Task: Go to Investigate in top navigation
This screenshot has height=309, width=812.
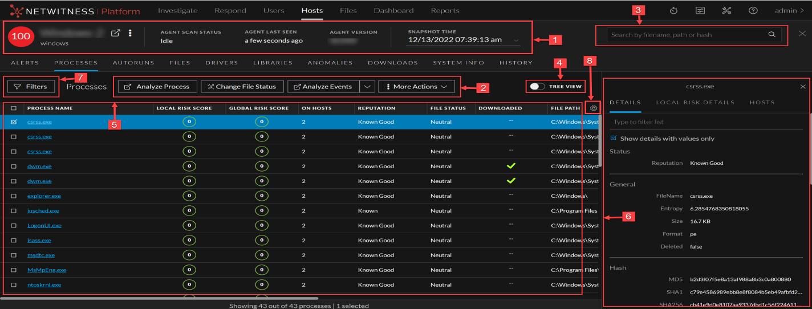Action: [x=178, y=10]
